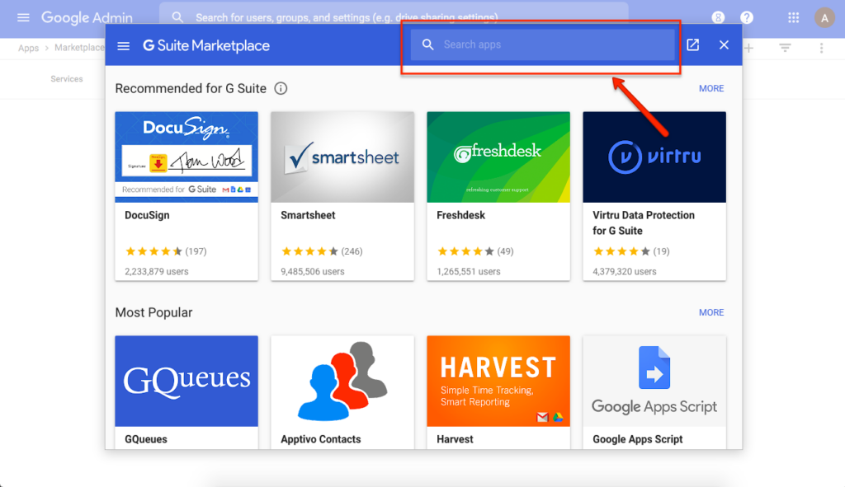845x487 pixels.
Task: Click the 9,485,506 users count
Action: coord(313,272)
